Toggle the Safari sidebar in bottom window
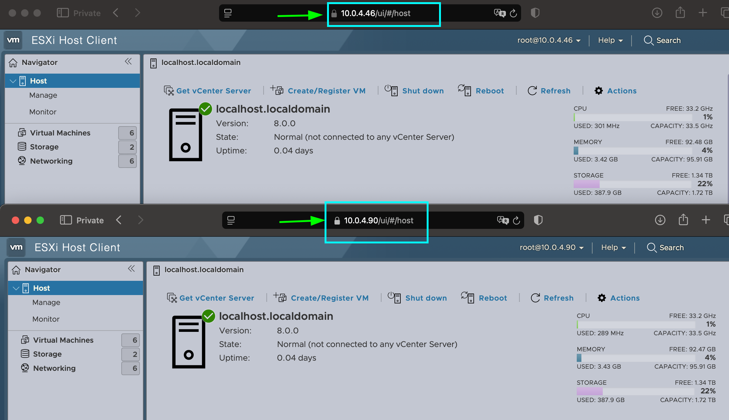This screenshot has width=729, height=420. [x=66, y=220]
